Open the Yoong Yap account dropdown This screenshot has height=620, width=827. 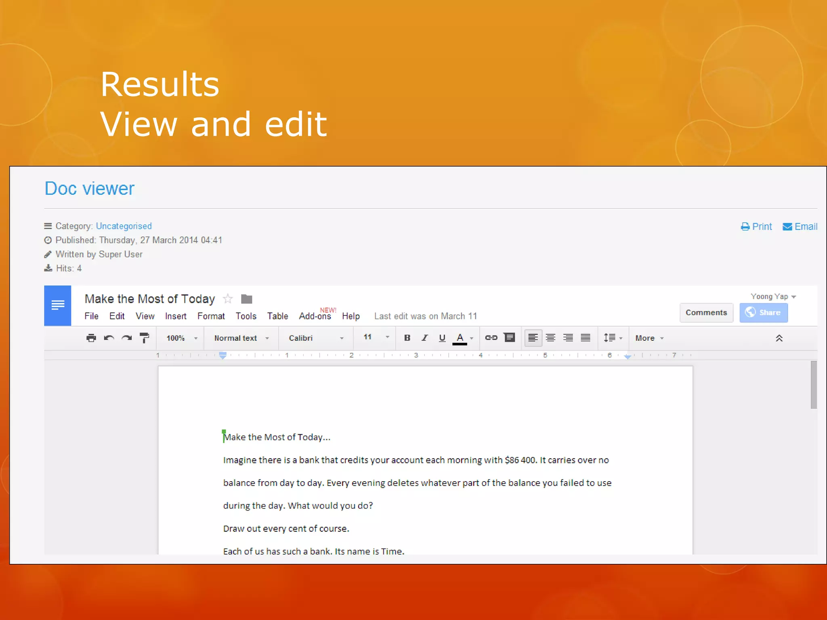pos(773,296)
